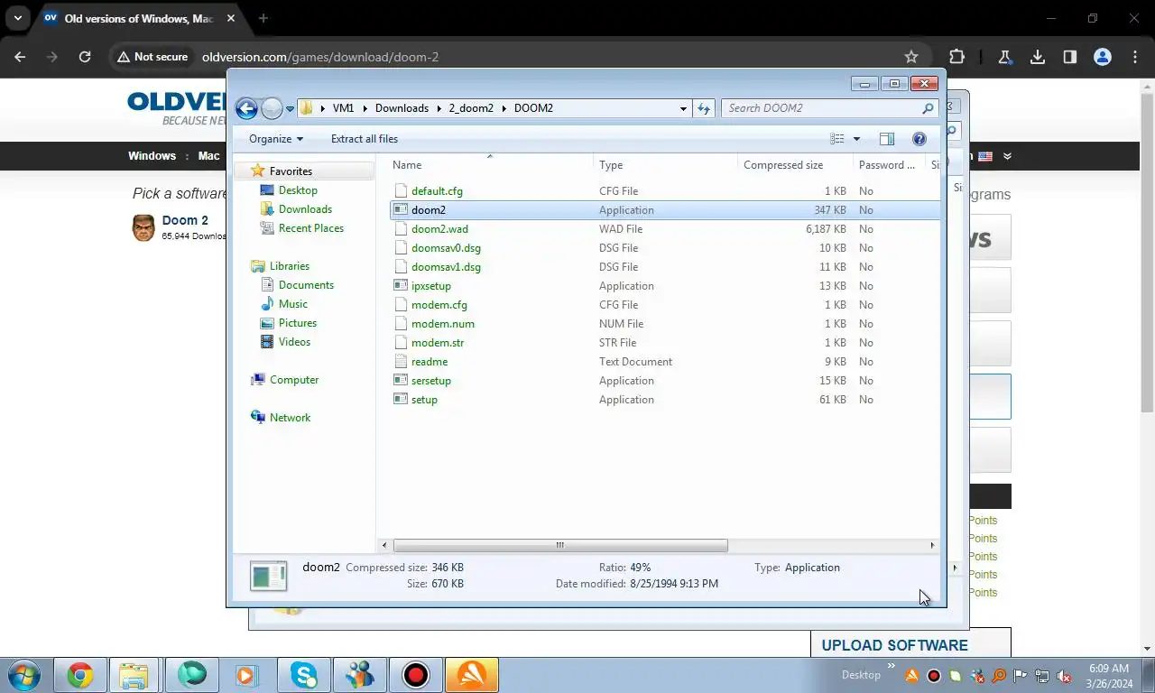Click the taskbar clock showing 6:09 AM
Viewport: 1155px width, 693px height.
coord(1109,676)
